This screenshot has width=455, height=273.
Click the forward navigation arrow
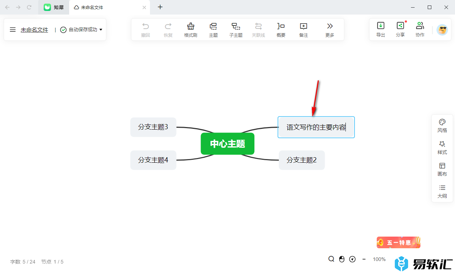[x=18, y=7]
